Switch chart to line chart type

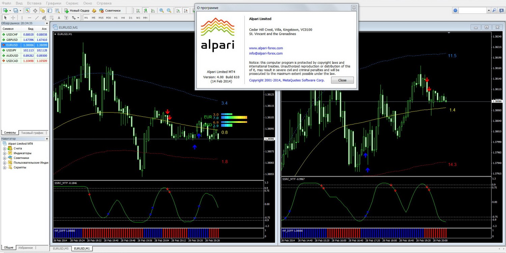[x=152, y=10]
